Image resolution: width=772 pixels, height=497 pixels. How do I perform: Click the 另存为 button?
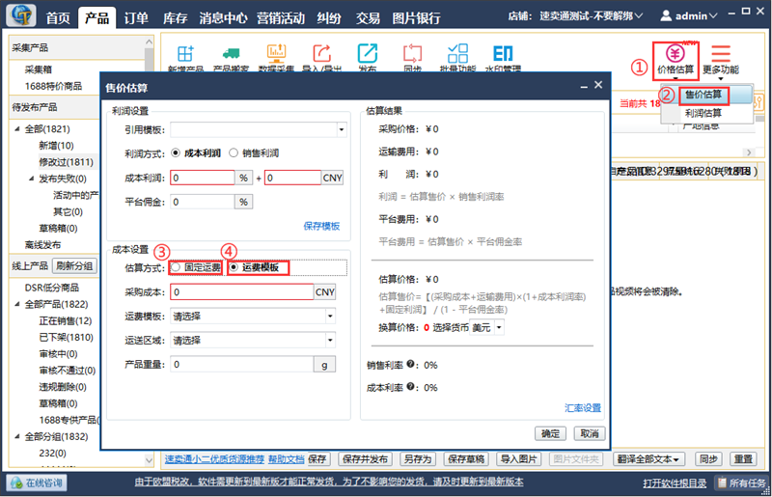418,459
